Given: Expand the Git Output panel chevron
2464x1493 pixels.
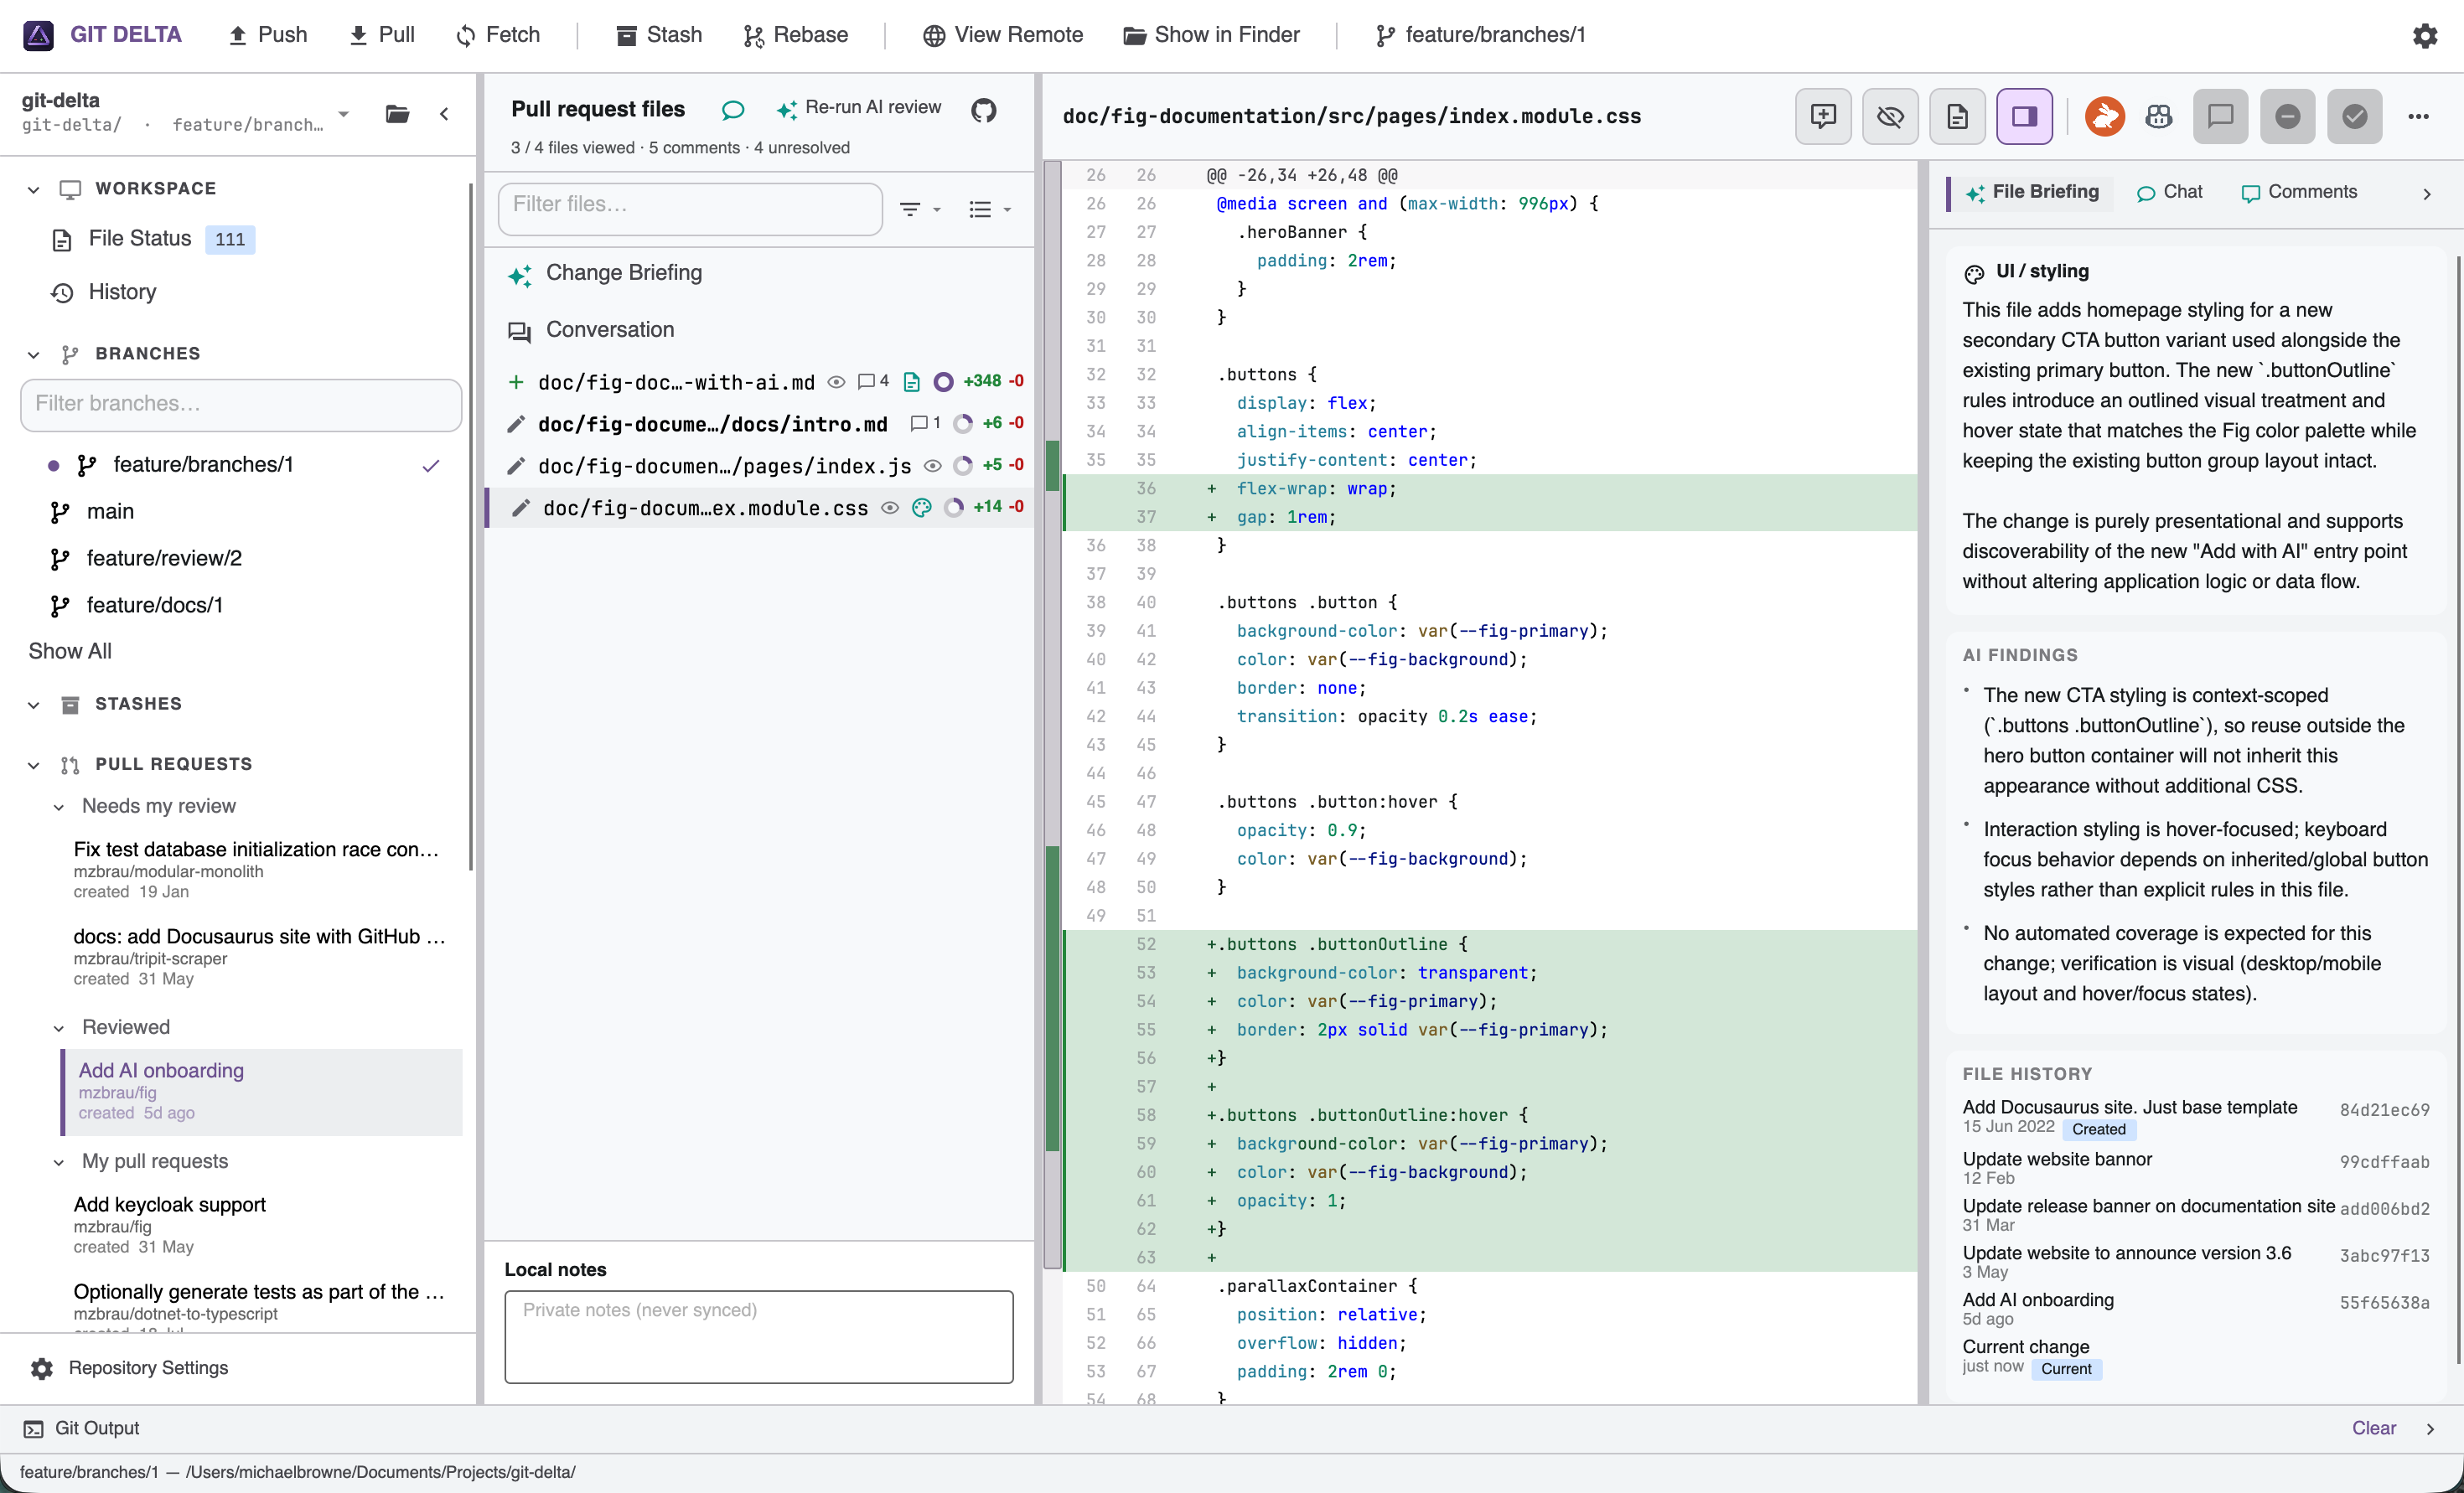Looking at the screenshot, I should [2430, 1429].
